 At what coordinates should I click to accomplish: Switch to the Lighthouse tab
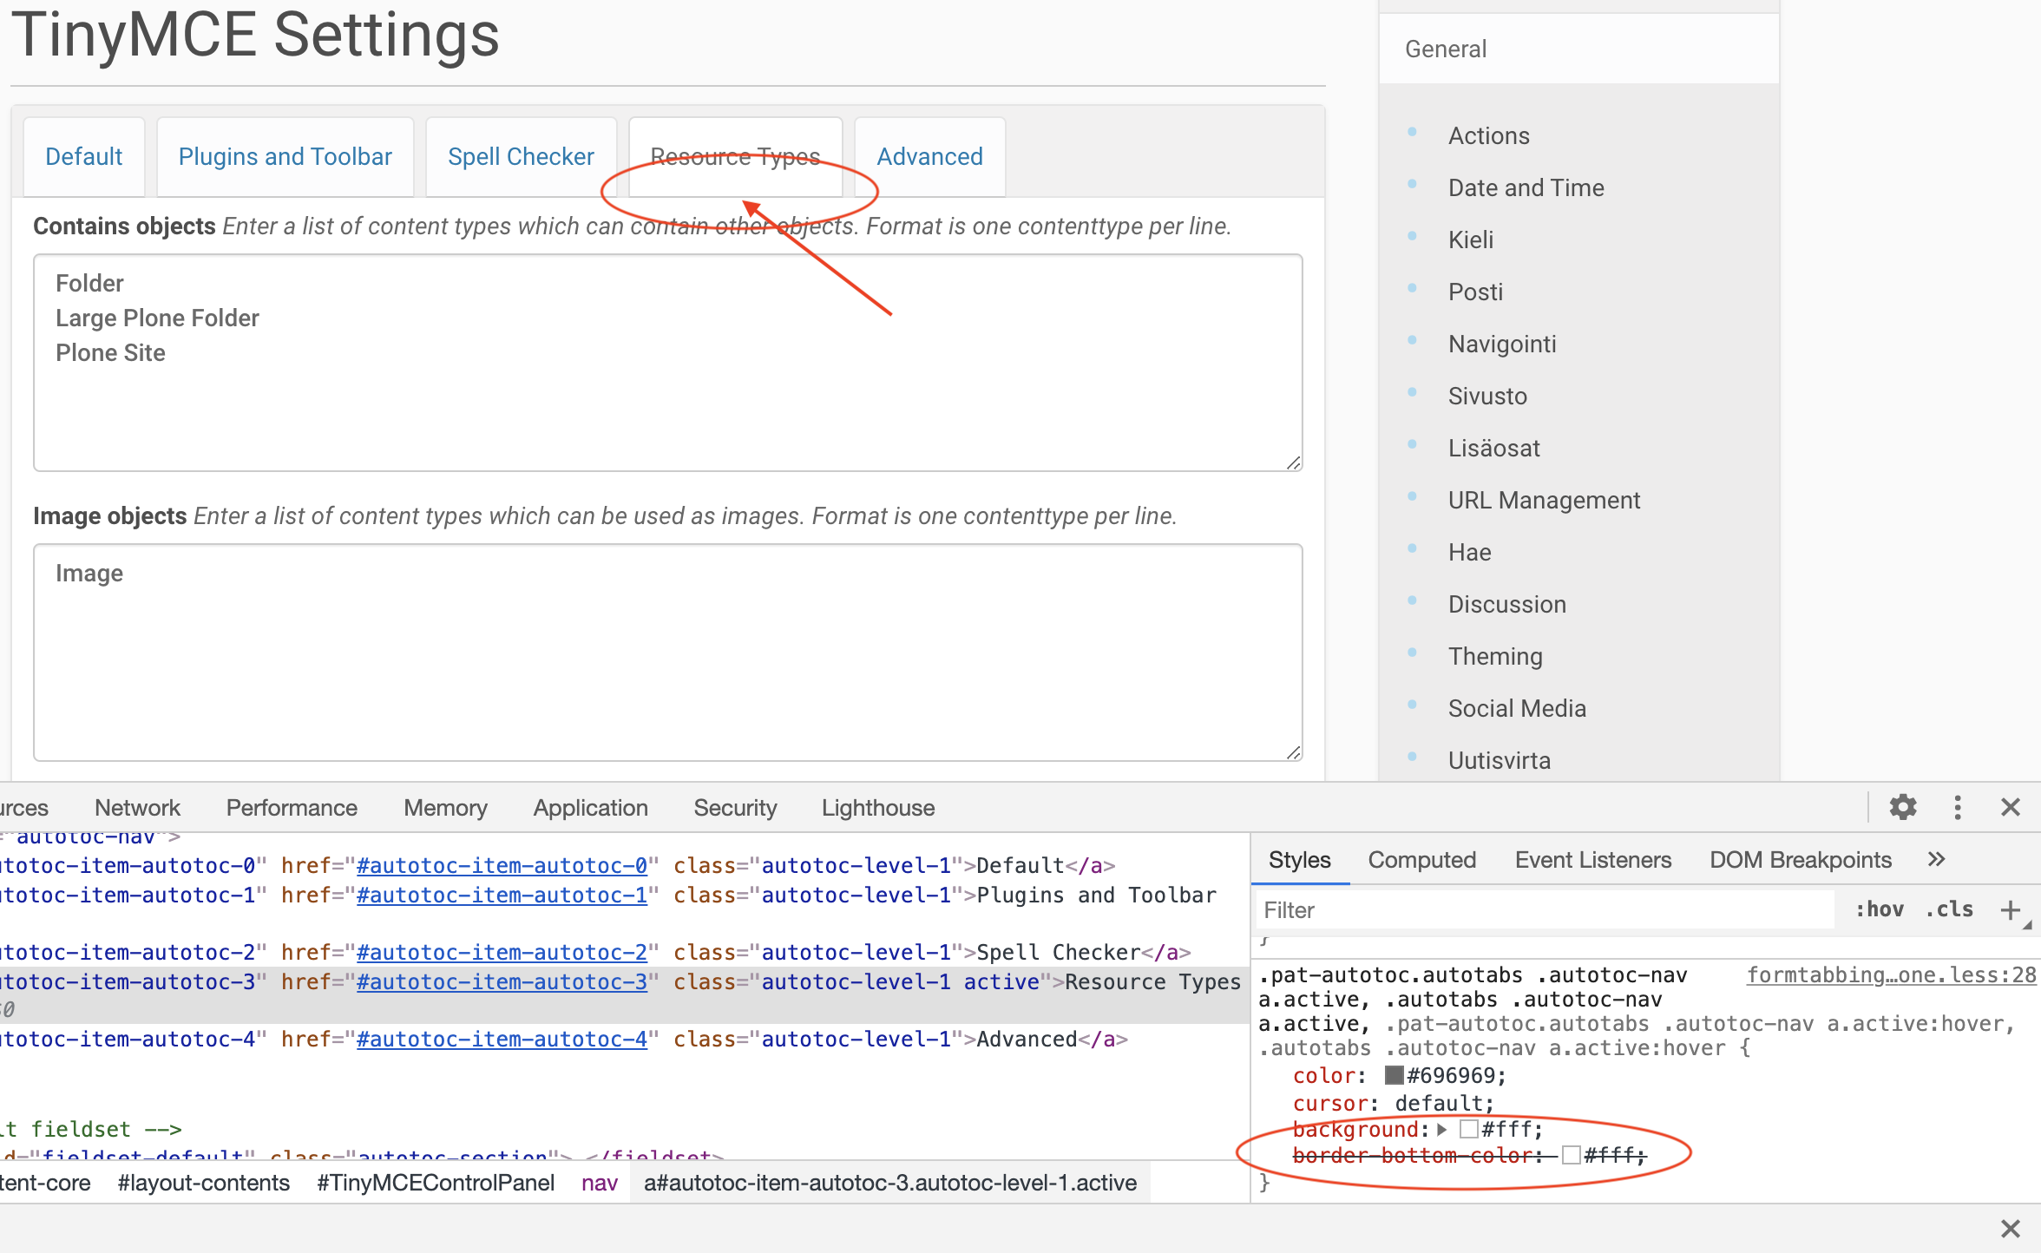(878, 807)
